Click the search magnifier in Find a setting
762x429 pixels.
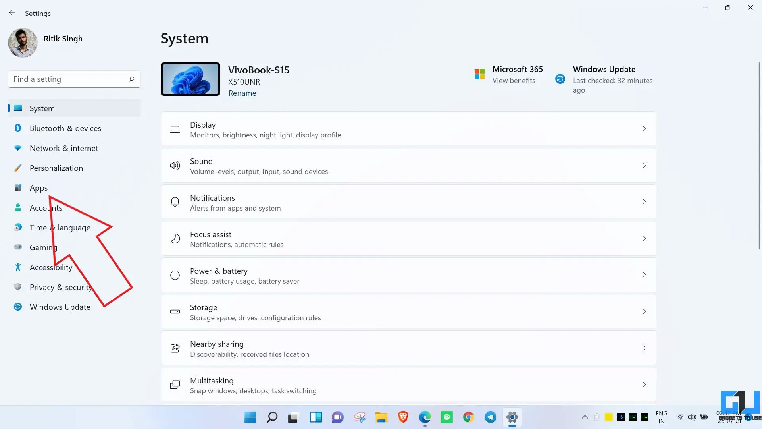[x=132, y=79]
